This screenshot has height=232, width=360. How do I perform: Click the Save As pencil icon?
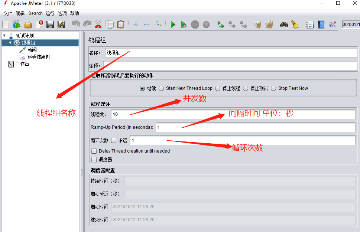tap(61, 24)
